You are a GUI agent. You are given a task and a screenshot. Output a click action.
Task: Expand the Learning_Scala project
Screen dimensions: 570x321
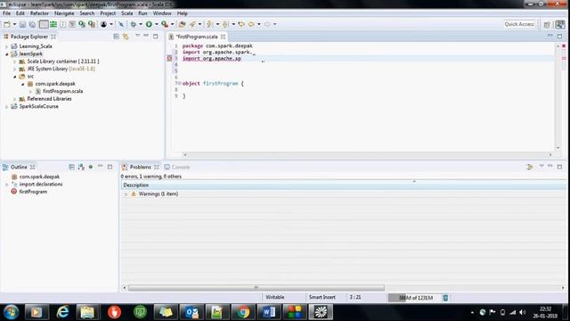point(6,46)
